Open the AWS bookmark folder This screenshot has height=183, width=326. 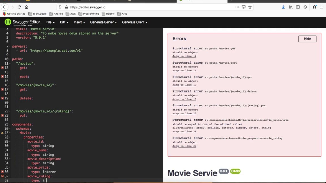point(71,14)
